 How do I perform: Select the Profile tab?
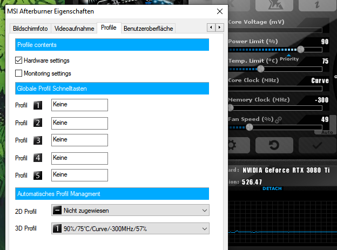click(109, 28)
